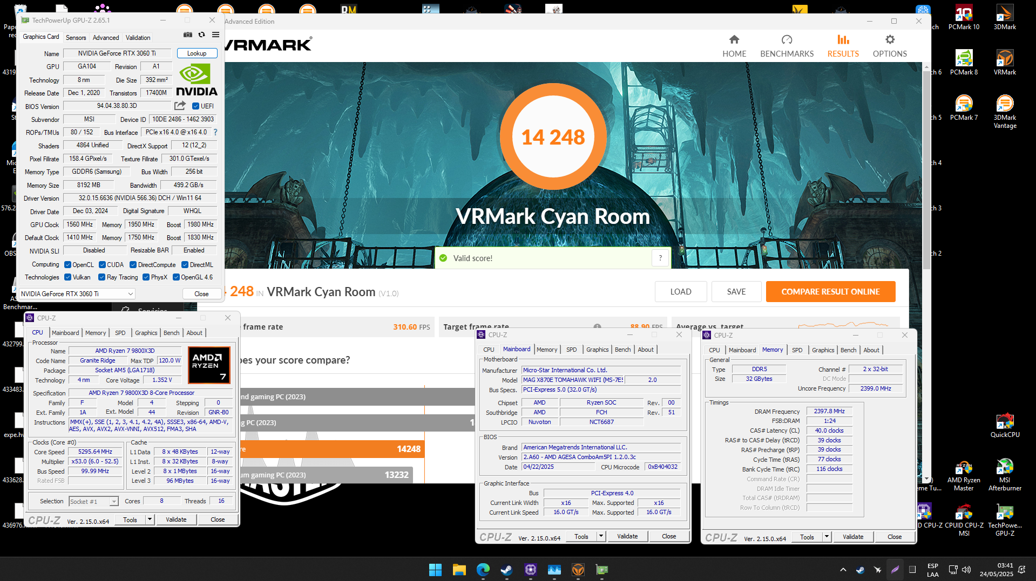Expand Tools dropdown arrow in CPU-Z Memory window
1036x581 pixels.
point(827,537)
